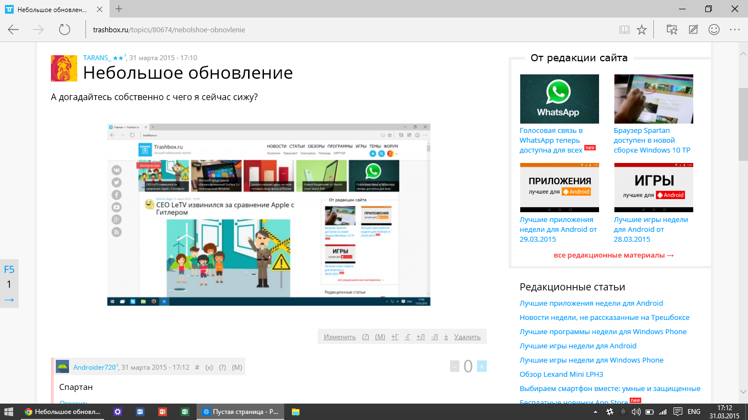Show hidden tray icons arrow
This screenshot has height=420, width=748.
point(595,411)
